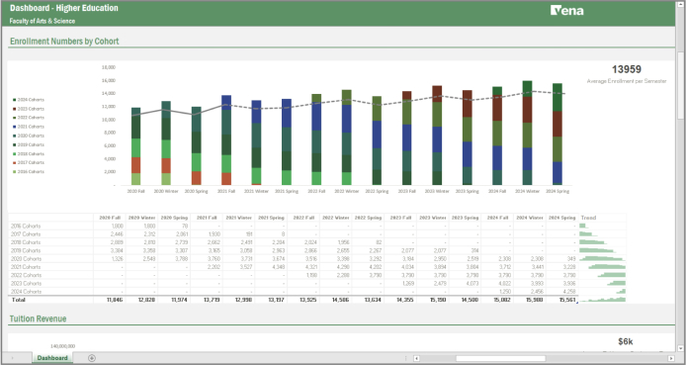The image size is (686, 365).
Task: Click Average Enrollment per Semester caption
Action: click(627, 81)
